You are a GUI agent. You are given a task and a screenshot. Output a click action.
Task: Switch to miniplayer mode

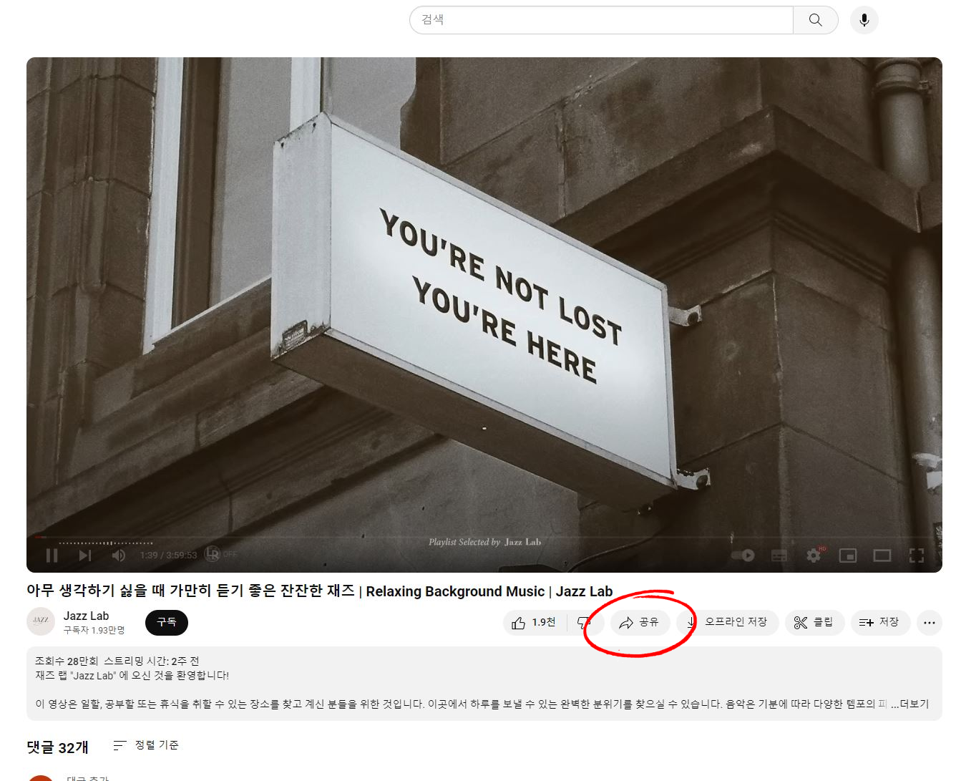848,556
